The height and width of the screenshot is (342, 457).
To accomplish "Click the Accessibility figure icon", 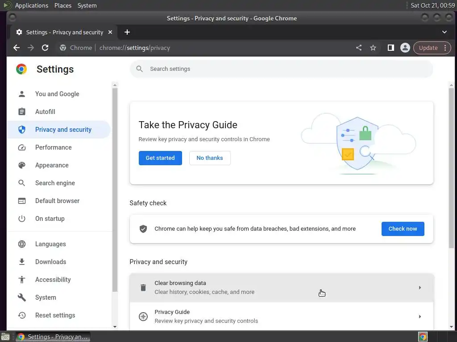I will coord(22,280).
